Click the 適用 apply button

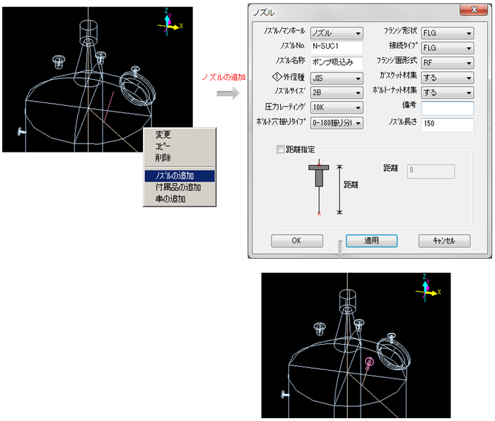click(371, 240)
